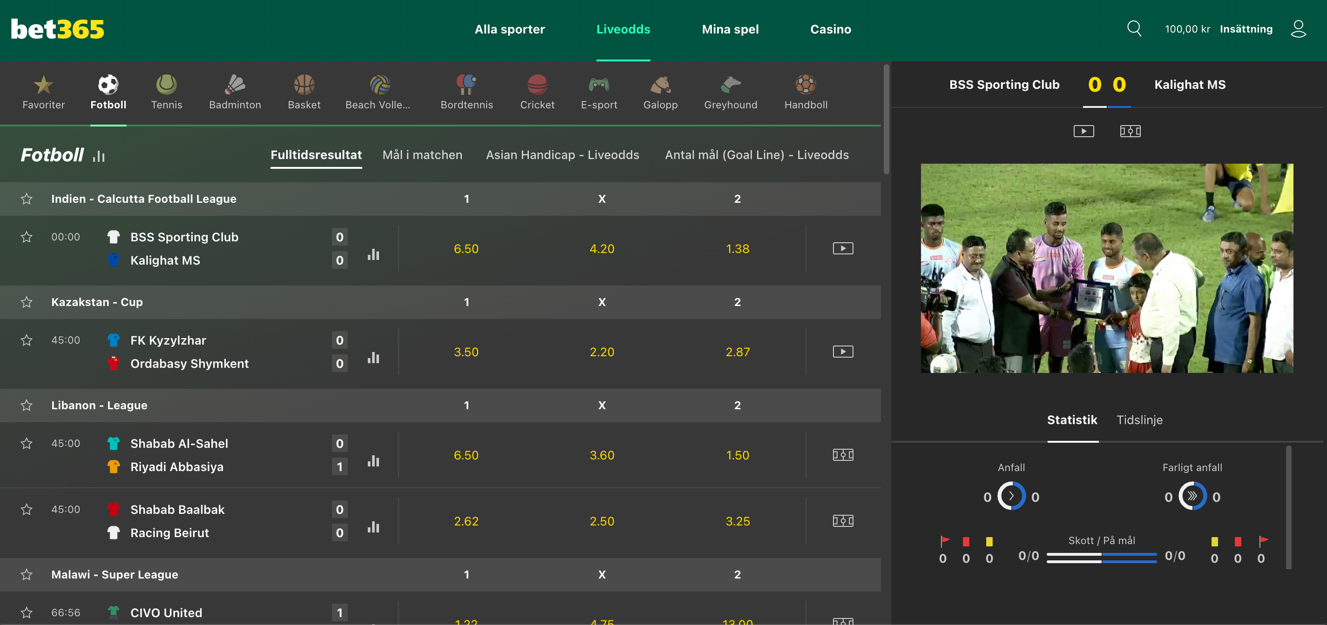The width and height of the screenshot is (1327, 625).
Task: Select the E-sport icon
Action: pos(599,93)
